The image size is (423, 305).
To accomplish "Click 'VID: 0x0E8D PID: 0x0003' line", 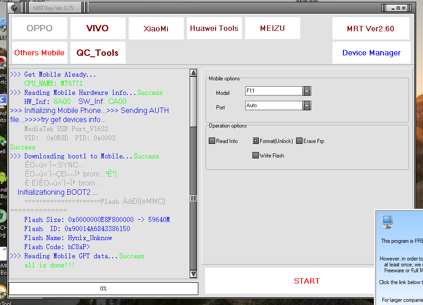I will (70, 138).
